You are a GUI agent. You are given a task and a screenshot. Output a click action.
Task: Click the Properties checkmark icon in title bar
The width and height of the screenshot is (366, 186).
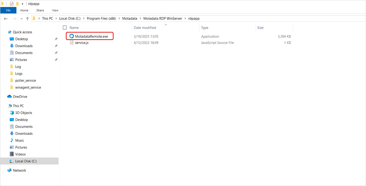tap(12, 4)
